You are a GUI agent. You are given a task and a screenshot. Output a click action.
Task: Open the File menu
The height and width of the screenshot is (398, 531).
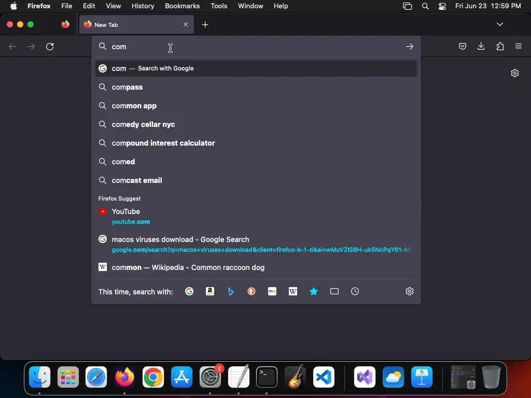tap(67, 6)
